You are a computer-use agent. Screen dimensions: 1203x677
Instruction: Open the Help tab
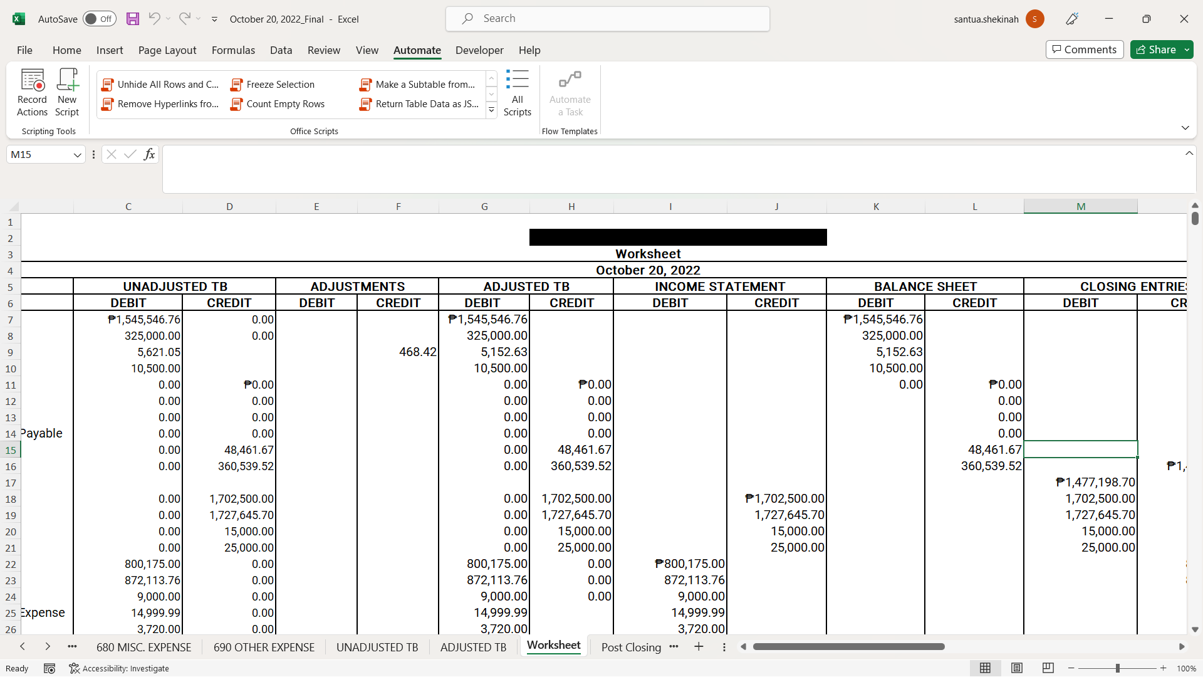coord(529,50)
